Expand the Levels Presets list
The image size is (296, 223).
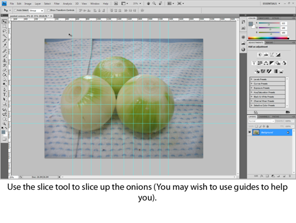point(268,79)
